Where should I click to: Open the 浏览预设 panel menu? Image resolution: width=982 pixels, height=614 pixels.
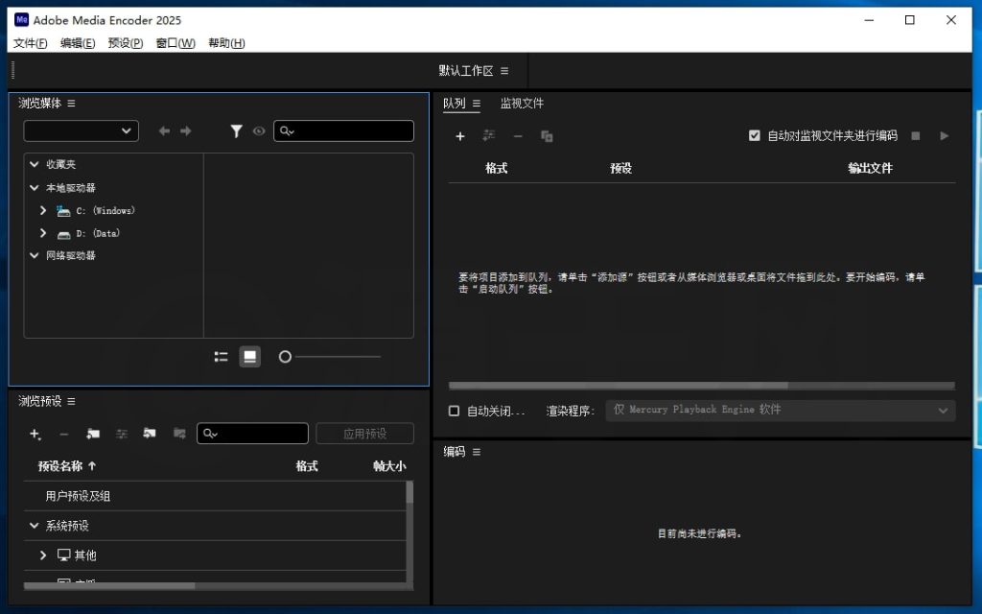click(71, 402)
